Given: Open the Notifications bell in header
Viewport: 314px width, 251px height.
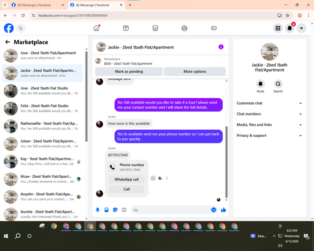Looking at the screenshot, I should pyautogui.click(x=290, y=28).
